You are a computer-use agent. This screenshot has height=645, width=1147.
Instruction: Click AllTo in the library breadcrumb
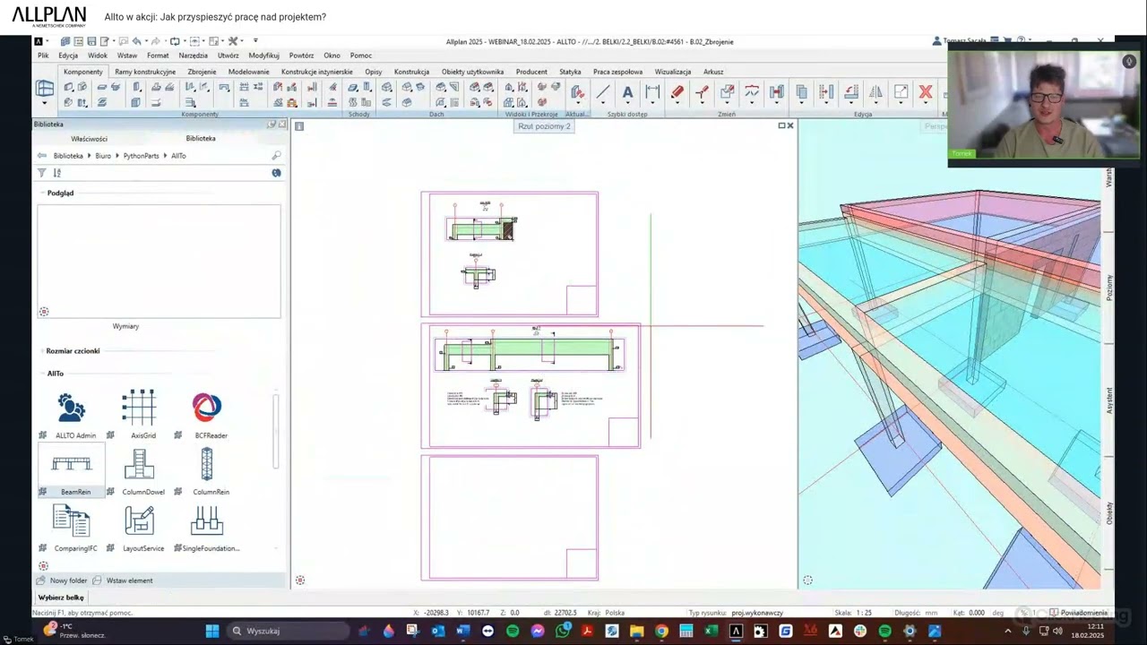[178, 156]
